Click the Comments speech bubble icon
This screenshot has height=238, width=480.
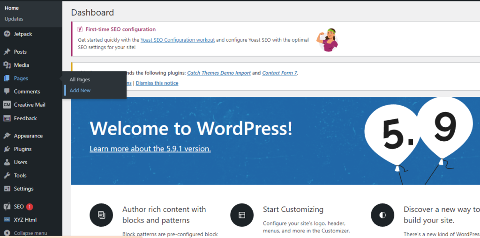[7, 91]
